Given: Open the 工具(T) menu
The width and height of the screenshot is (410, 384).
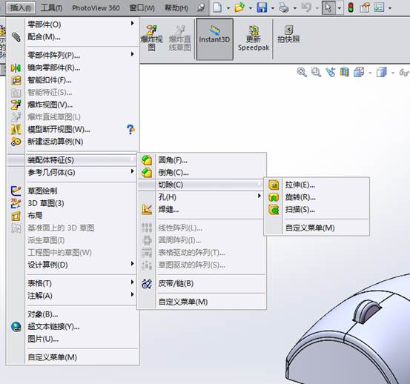Looking at the screenshot, I should pyautogui.click(x=51, y=8).
